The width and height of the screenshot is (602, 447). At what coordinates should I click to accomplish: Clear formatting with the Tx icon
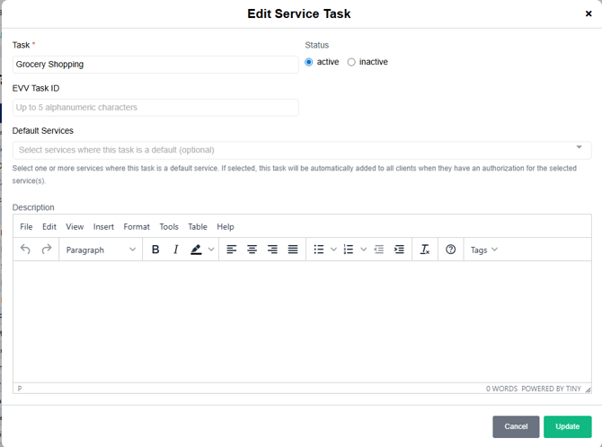425,250
